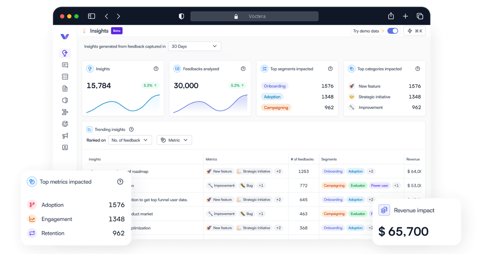The width and height of the screenshot is (479, 254).
Task: Click the Strategic initiative row in Top categories
Action: pyautogui.click(x=385, y=97)
